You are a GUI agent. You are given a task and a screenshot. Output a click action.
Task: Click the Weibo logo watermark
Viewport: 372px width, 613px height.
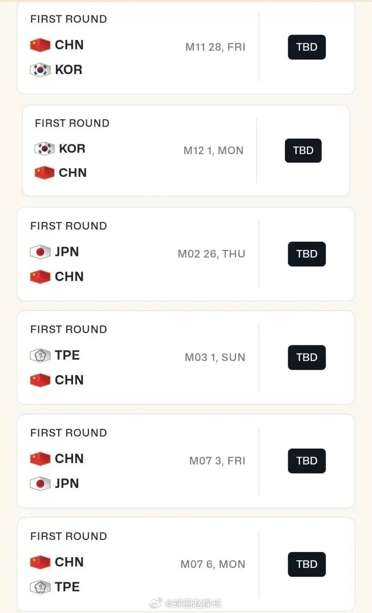click(155, 604)
